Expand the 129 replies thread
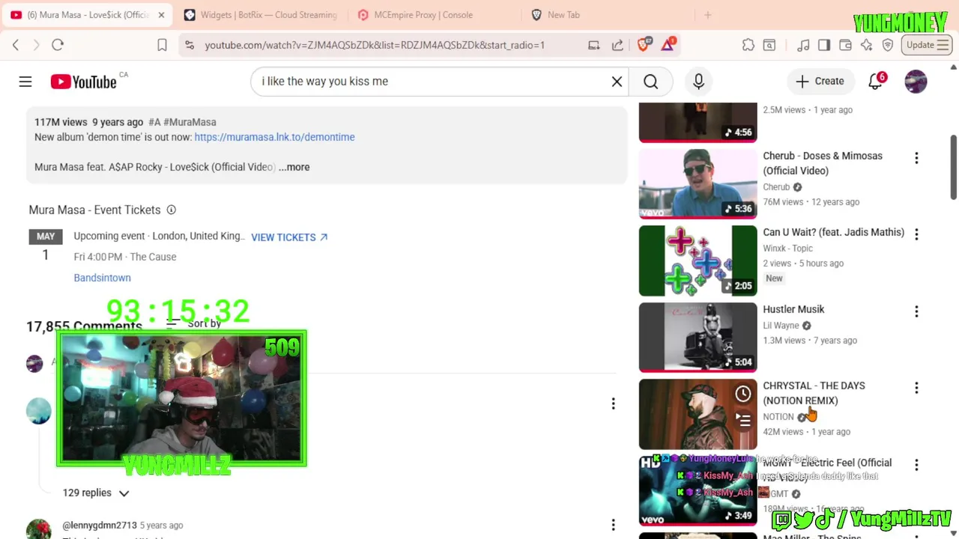The height and width of the screenshot is (539, 959). [x=96, y=493]
